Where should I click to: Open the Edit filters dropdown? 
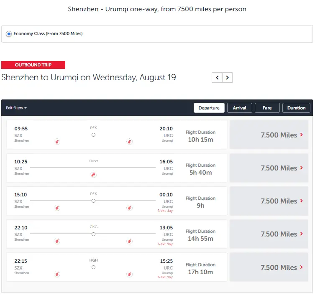tap(16, 108)
